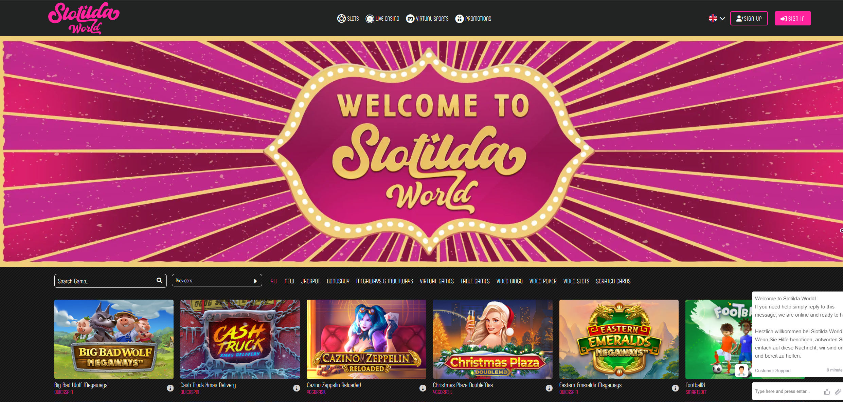Select the Scratch Cards category
Screen dimensions: 843x402
(613, 281)
